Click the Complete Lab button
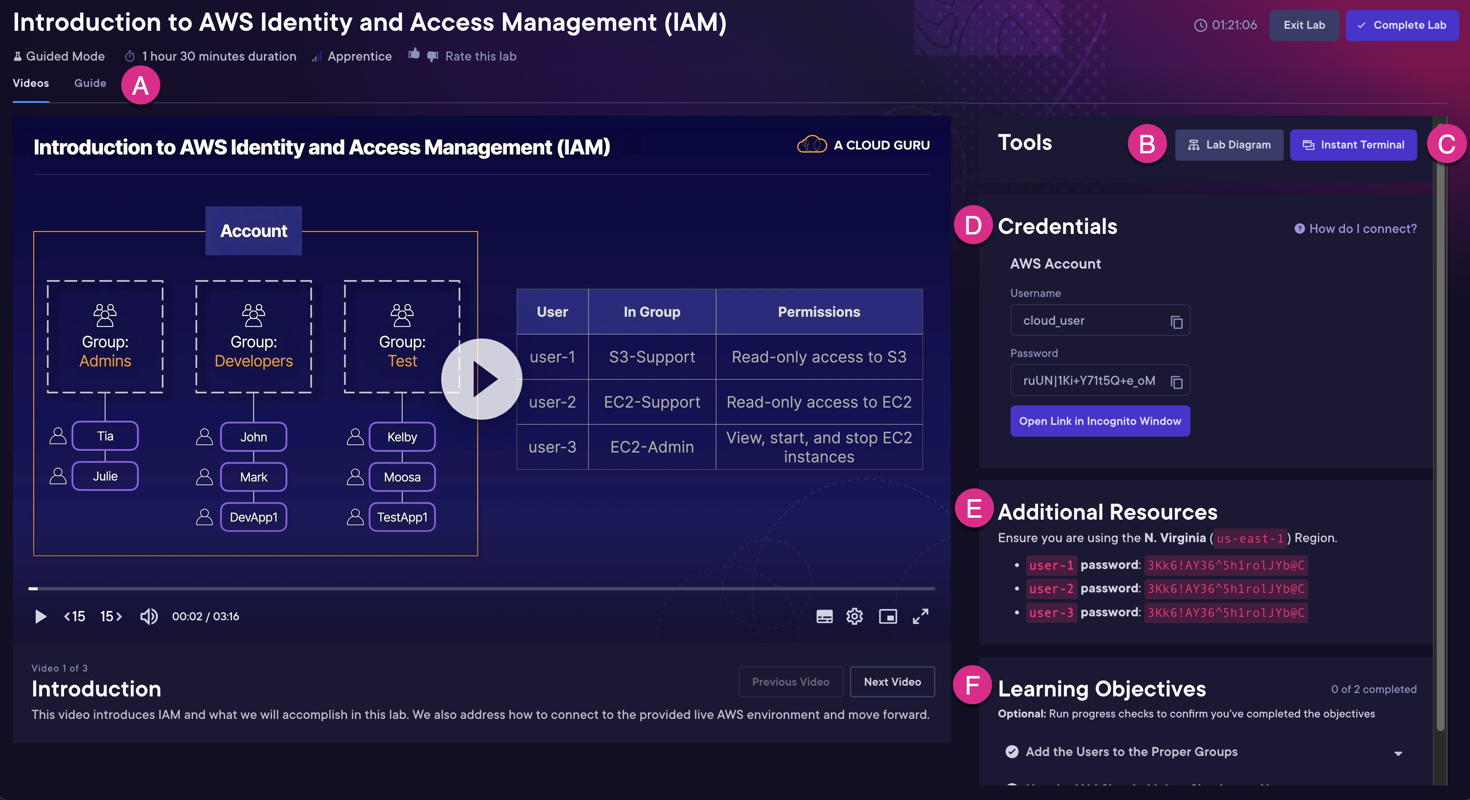 1403,25
